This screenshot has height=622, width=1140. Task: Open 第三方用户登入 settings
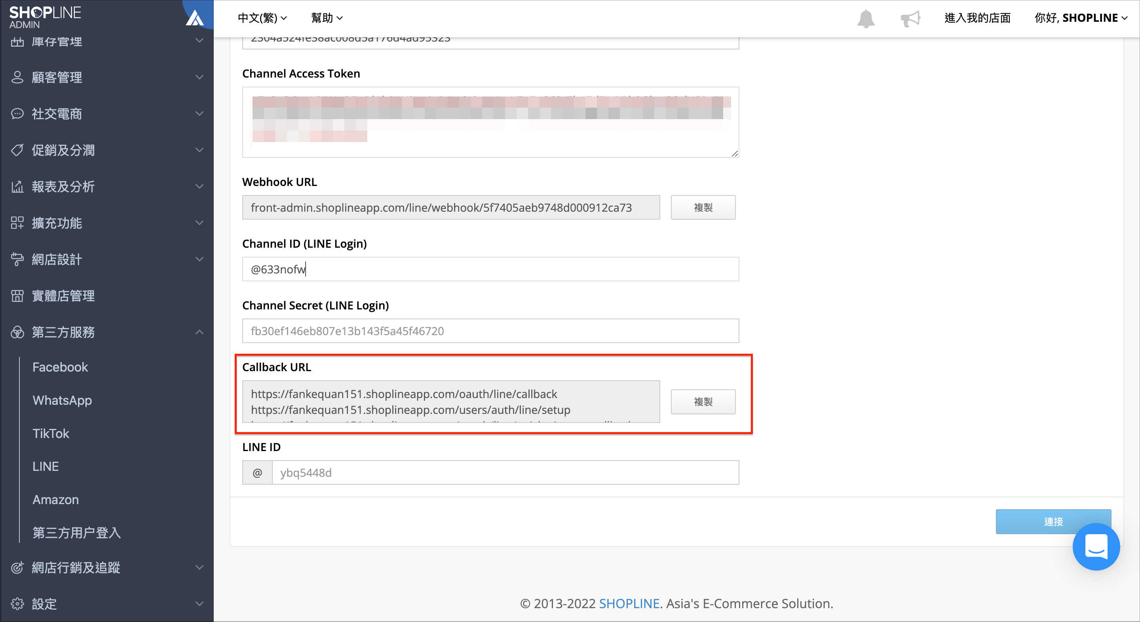76,533
